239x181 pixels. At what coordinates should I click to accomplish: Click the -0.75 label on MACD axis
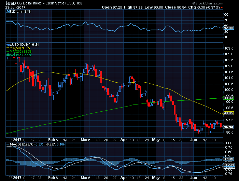tap(228, 174)
